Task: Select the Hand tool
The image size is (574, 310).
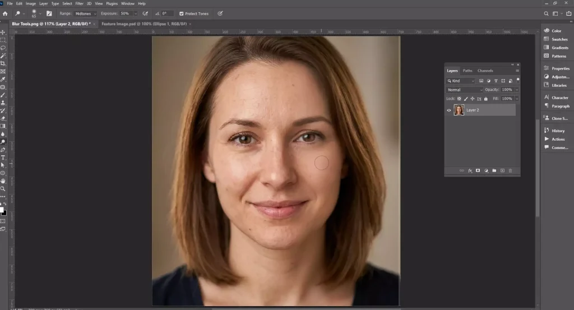Action: 3,181
